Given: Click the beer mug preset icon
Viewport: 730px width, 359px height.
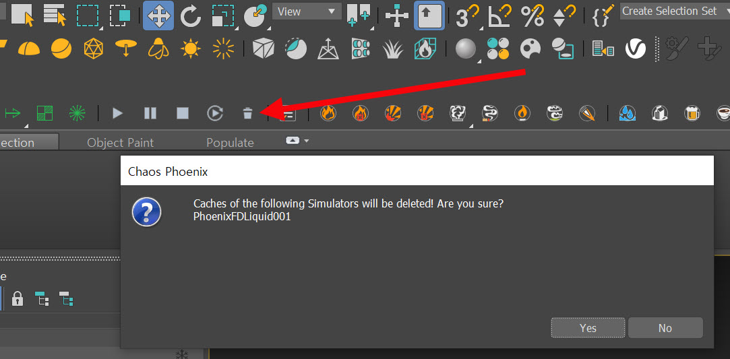Looking at the screenshot, I should [x=692, y=113].
